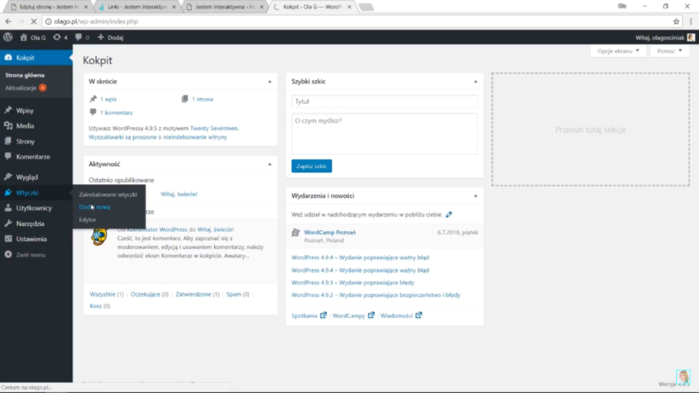Expand Pomoc dropdown
Image resolution: width=699 pixels, height=393 pixels.
pyautogui.click(x=670, y=51)
